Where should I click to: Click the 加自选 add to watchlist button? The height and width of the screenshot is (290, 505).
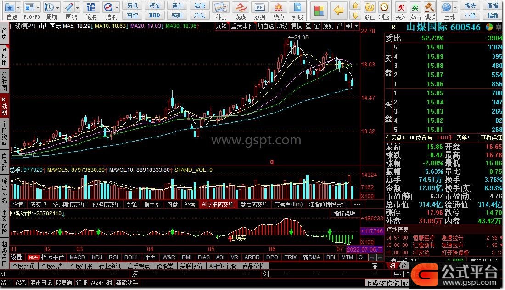point(265,27)
